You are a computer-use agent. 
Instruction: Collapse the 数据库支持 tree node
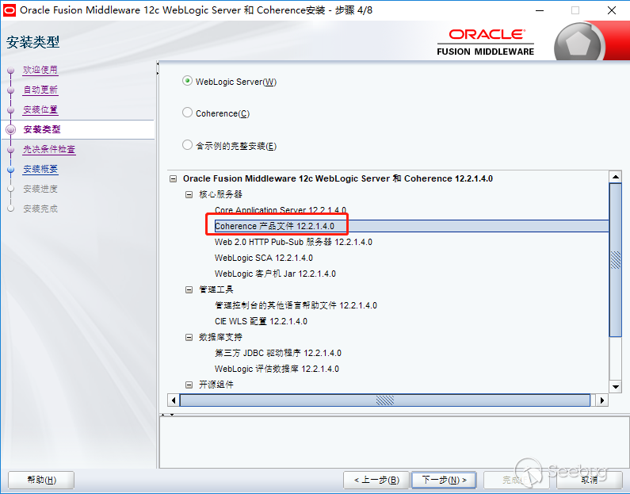click(189, 337)
